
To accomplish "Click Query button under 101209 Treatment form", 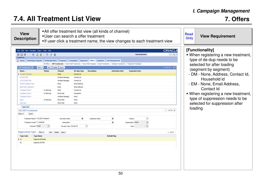I will 31,114.
